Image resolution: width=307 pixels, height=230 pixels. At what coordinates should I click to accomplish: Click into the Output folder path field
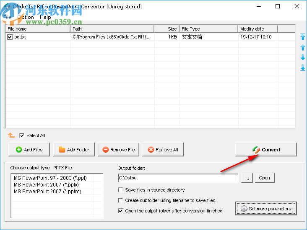pos(178,178)
